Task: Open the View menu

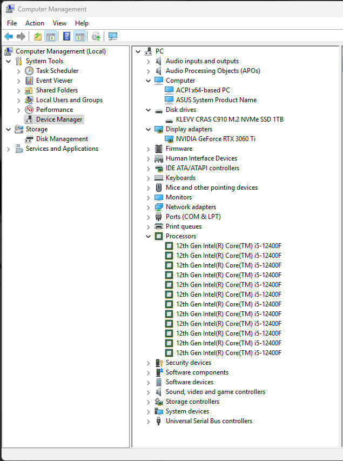Action: (59, 23)
